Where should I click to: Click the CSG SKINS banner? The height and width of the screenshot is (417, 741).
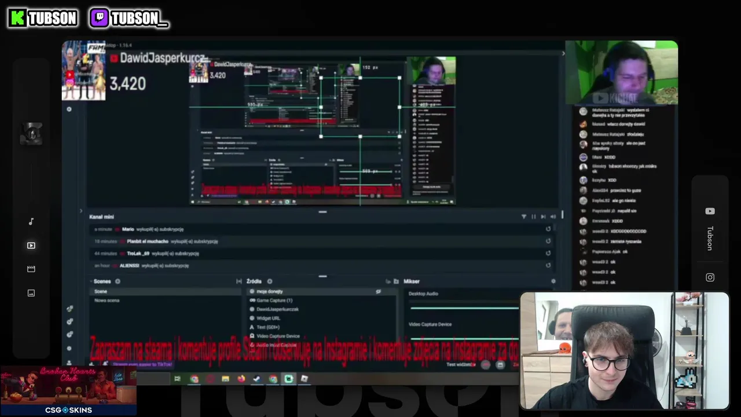point(68,391)
